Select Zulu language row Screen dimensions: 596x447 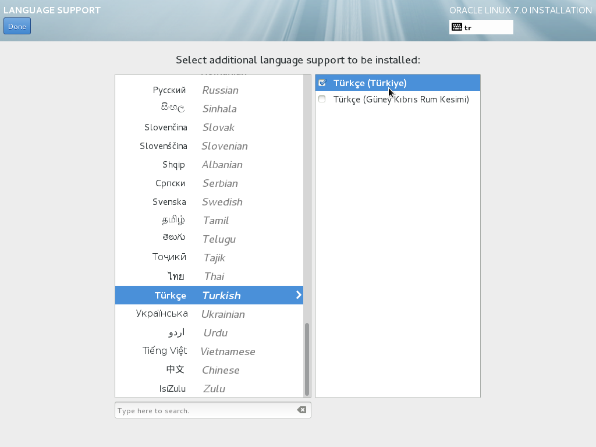point(209,389)
